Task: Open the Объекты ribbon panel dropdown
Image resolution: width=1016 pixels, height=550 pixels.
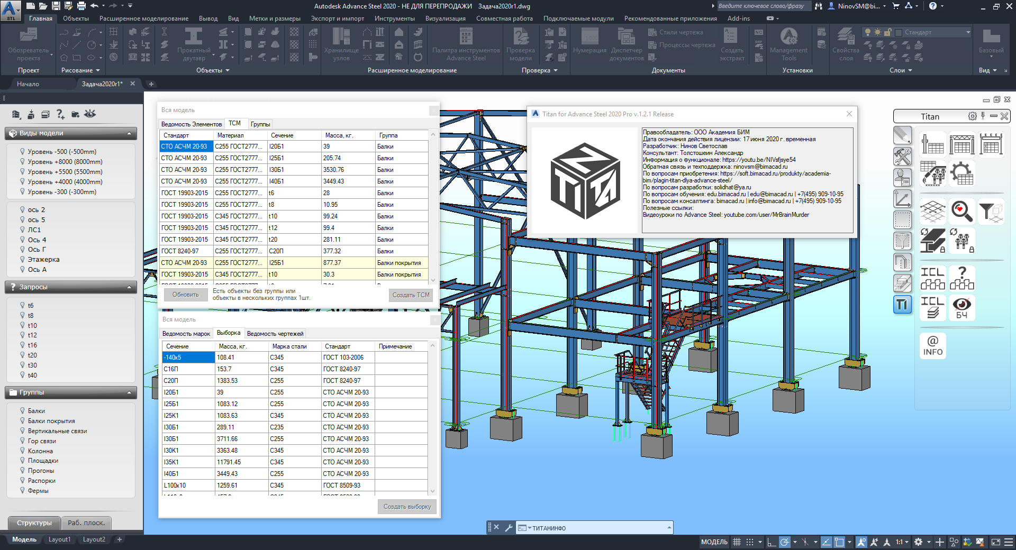Action: pyautogui.click(x=213, y=70)
